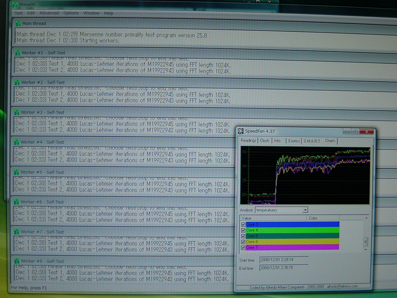Click Worker #1 Test 2 log line
This screenshot has height=298, width=397.
[x=123, y=71]
